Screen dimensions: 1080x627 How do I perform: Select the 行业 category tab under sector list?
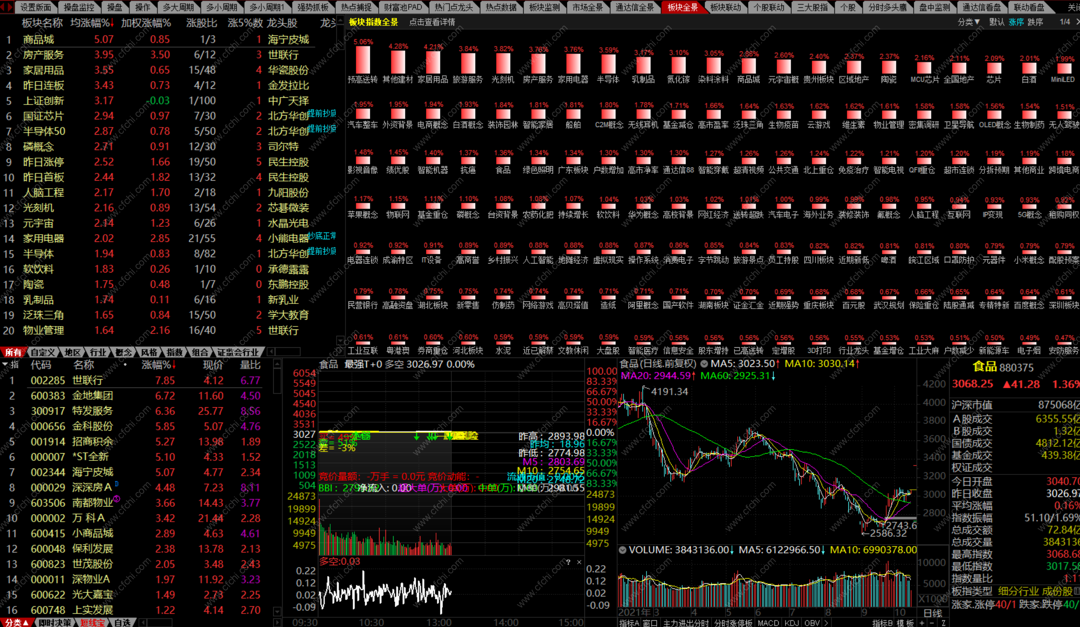(98, 352)
